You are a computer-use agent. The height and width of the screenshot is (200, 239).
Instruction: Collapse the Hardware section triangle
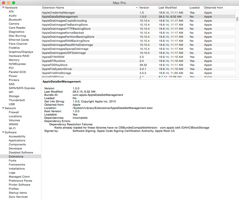3,8
